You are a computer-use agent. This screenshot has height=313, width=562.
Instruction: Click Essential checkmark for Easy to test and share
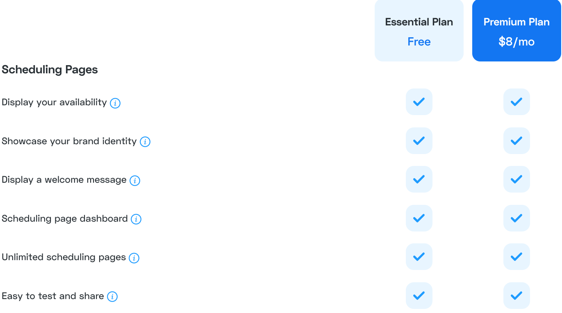pos(419,295)
